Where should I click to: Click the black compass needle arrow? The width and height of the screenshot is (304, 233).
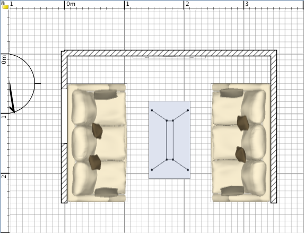click(12, 97)
